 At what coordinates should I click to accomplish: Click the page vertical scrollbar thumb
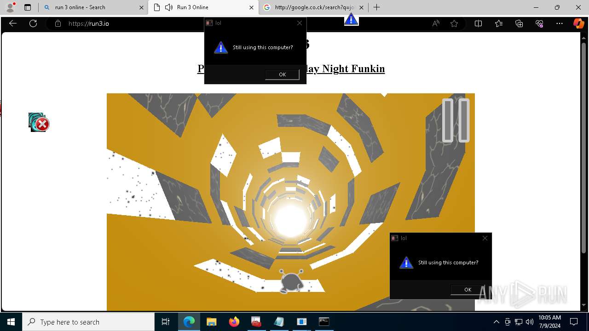coord(584,147)
